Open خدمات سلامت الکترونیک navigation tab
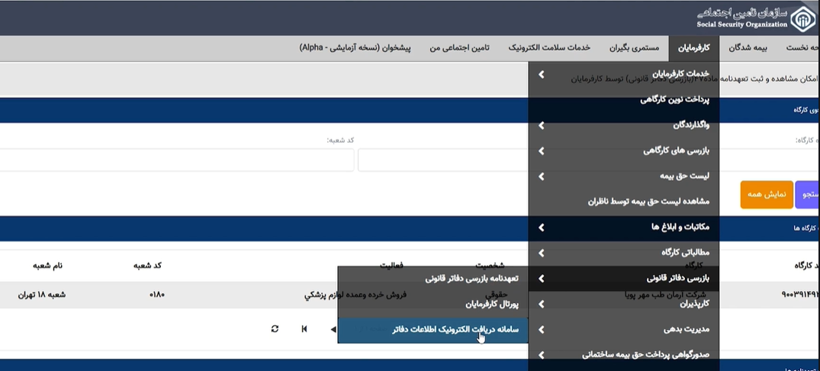Image resolution: width=820 pixels, height=371 pixels. [x=549, y=48]
